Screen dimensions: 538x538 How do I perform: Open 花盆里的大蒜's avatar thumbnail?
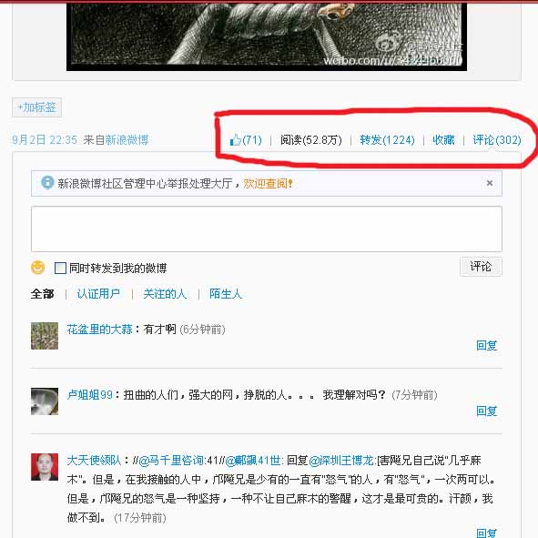[x=45, y=336]
